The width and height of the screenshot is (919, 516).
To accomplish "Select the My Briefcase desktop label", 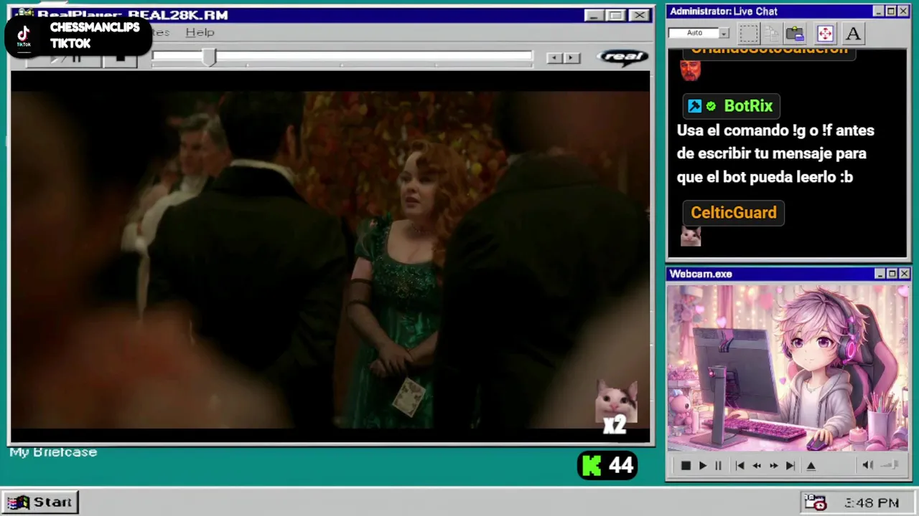I will pos(53,452).
